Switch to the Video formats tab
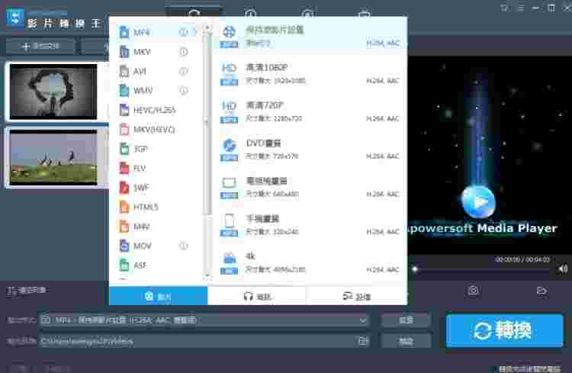Image resolution: width=572 pixels, height=373 pixels. (x=158, y=296)
